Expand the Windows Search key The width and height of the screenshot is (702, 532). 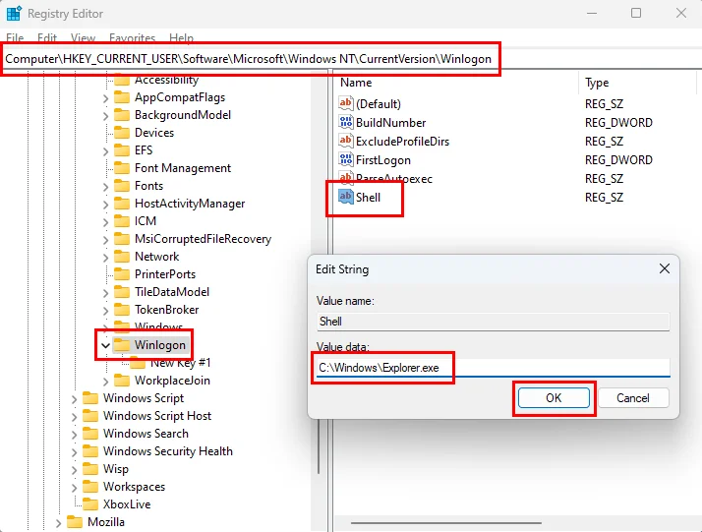pos(74,435)
